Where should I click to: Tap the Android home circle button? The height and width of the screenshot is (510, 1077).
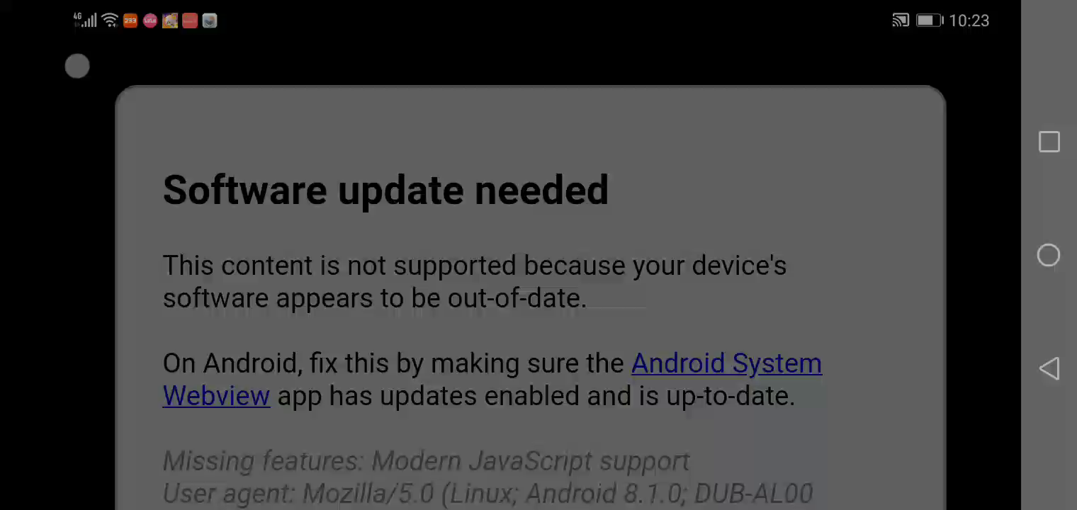tap(1049, 255)
